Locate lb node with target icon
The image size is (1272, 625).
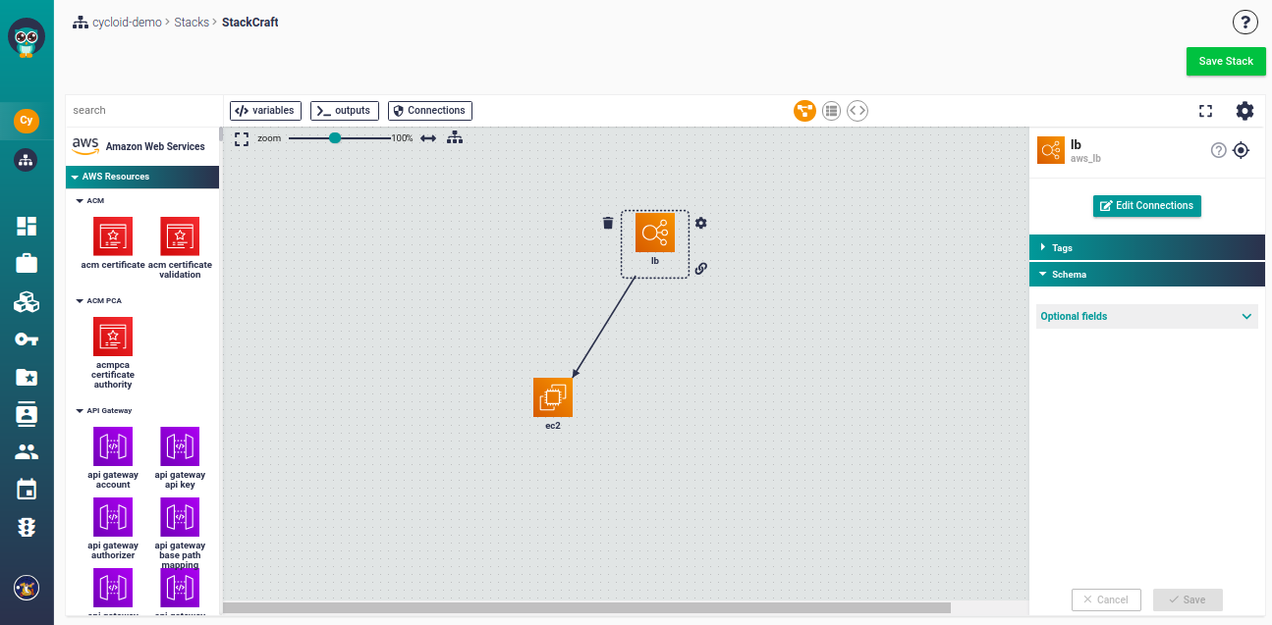coord(1241,150)
